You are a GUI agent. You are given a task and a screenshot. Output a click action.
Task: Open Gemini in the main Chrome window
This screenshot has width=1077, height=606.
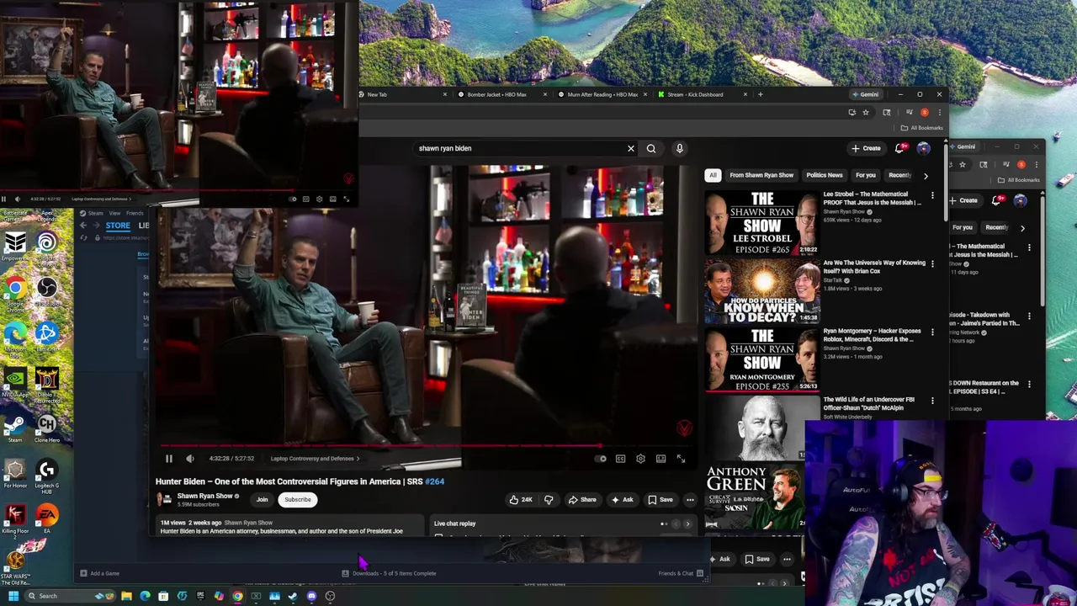864,94
